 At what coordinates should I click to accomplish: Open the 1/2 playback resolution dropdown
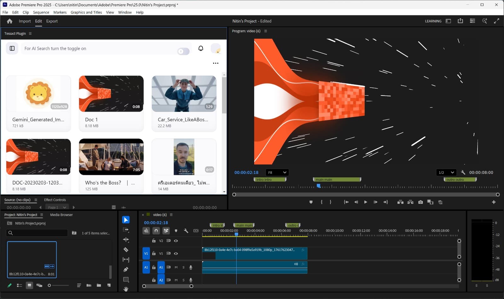click(x=446, y=172)
